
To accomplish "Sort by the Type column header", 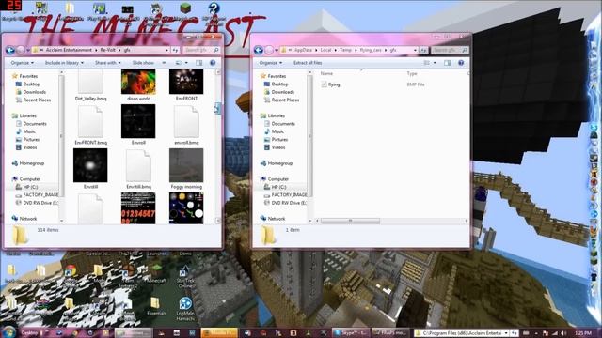I will coord(412,73).
